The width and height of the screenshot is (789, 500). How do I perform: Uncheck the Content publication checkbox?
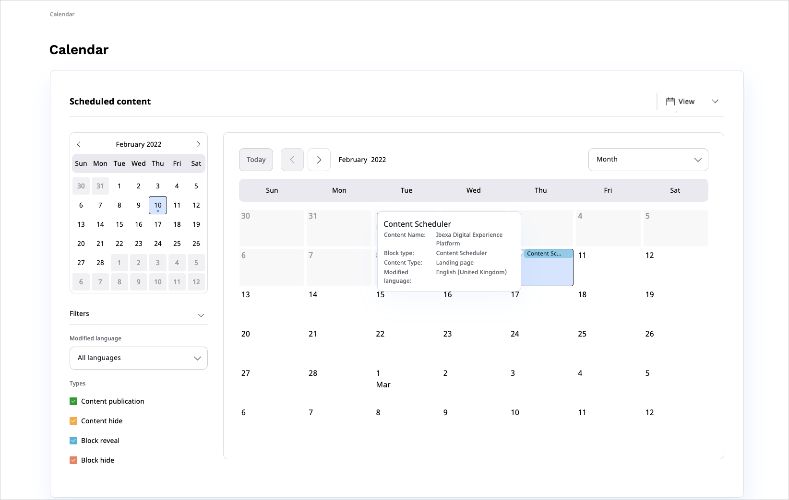73,401
